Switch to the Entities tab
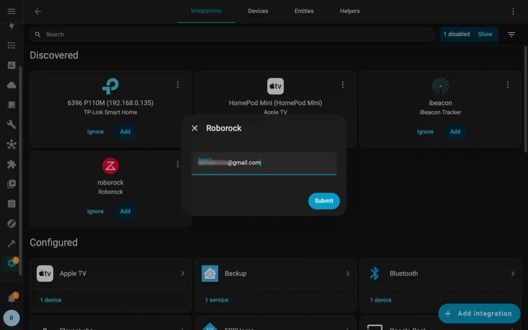The width and height of the screenshot is (528, 330). coord(304,11)
